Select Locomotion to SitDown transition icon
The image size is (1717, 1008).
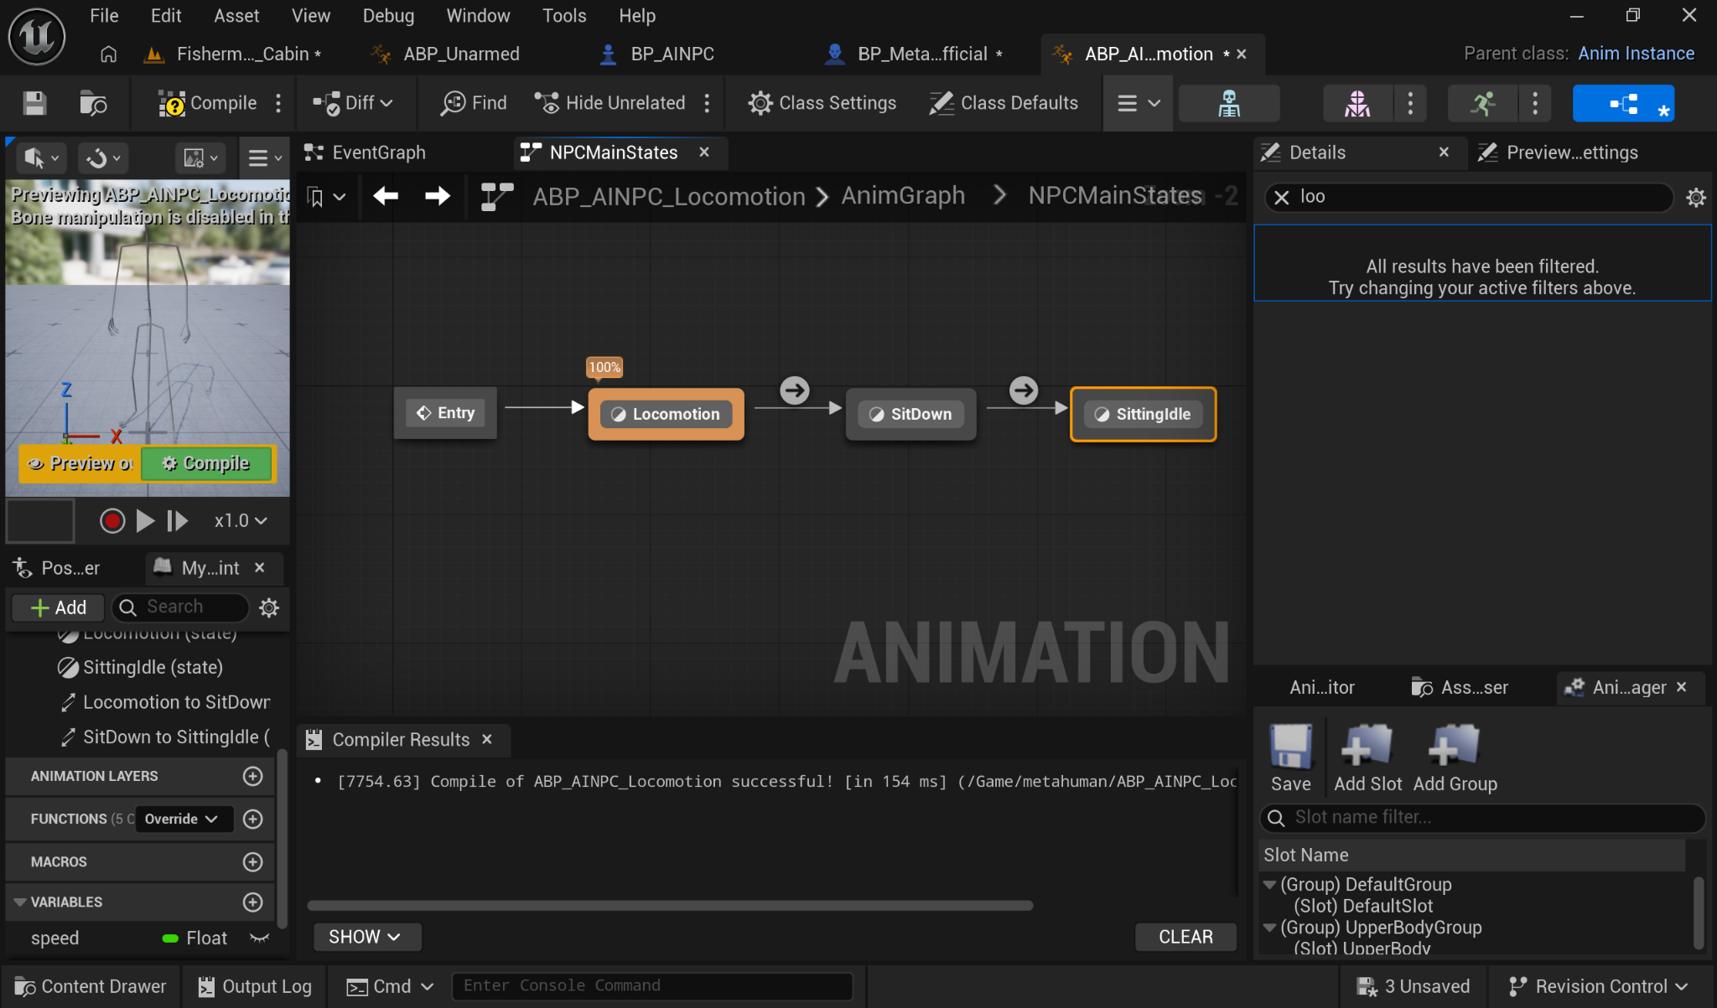[795, 390]
